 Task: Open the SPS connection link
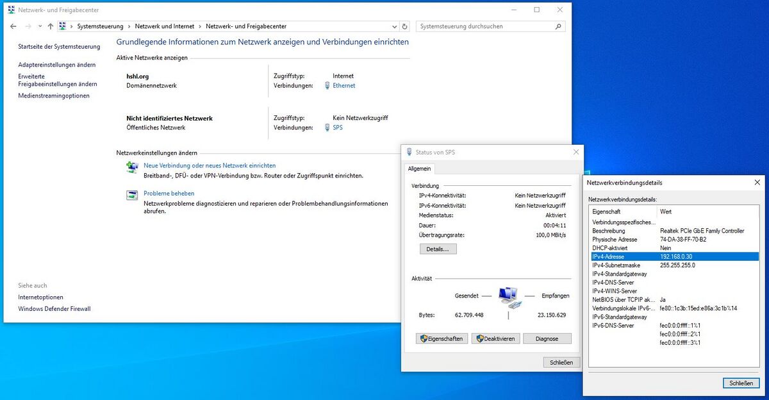[338, 128]
